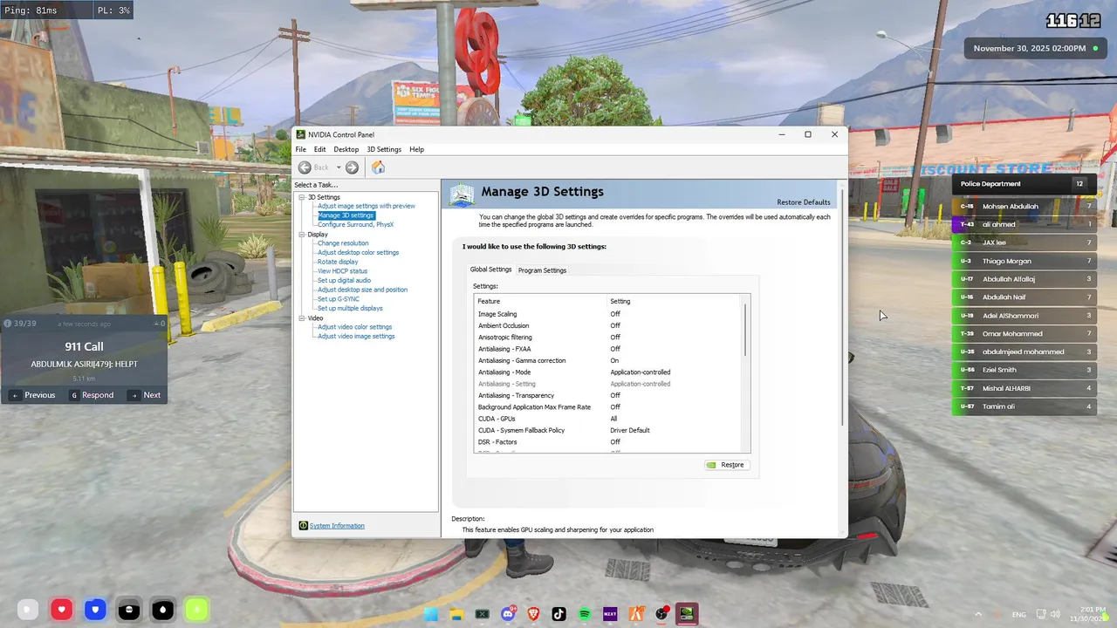Open TikTok from the taskbar

coord(558,614)
